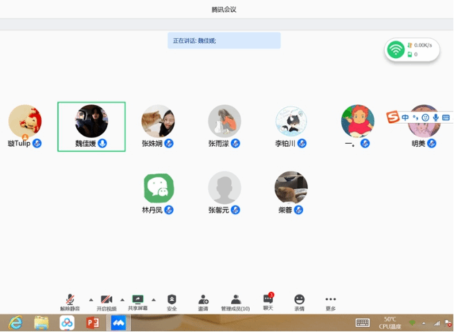
Task: Expand the arrow next to 解除静音
Action: point(87,299)
